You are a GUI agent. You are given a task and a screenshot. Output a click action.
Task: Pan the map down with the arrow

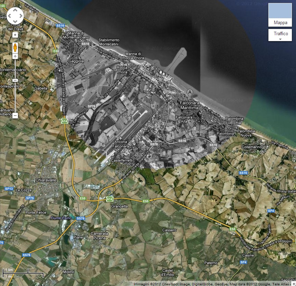click(x=15, y=20)
